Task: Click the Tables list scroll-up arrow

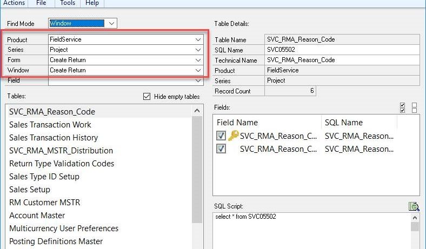Action: click(x=197, y=111)
